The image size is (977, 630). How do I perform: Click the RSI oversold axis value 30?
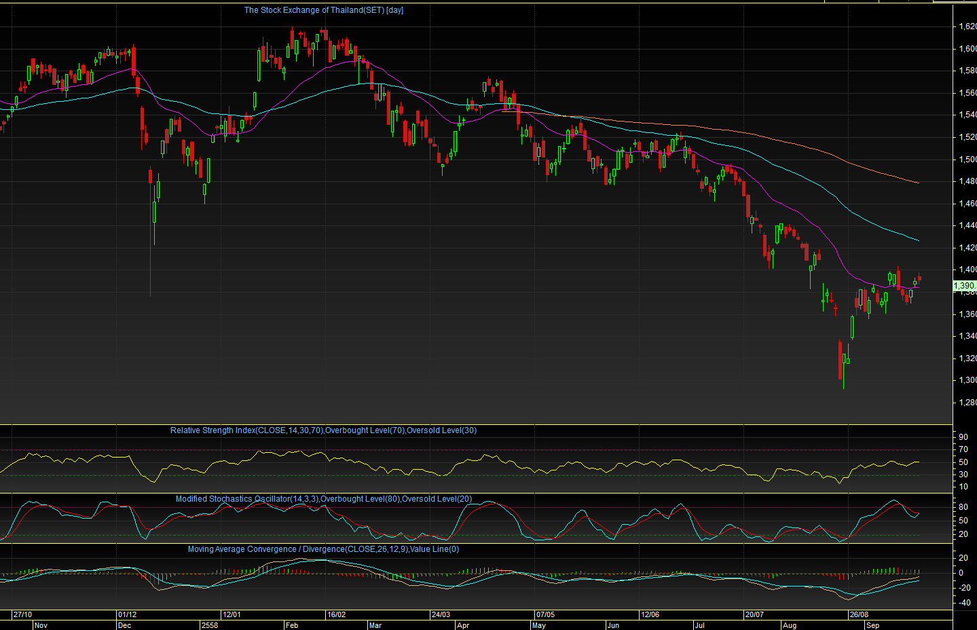tap(963, 475)
